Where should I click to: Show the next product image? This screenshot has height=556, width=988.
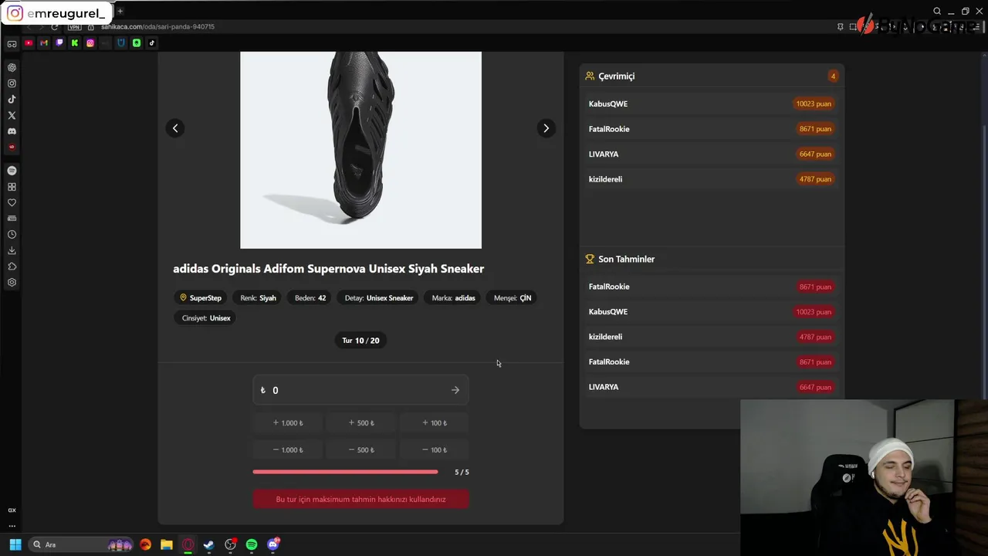pos(546,128)
